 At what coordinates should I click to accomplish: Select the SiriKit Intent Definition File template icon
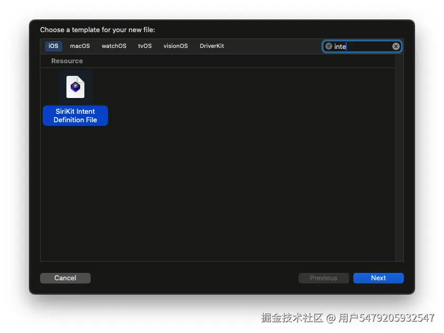click(75, 86)
